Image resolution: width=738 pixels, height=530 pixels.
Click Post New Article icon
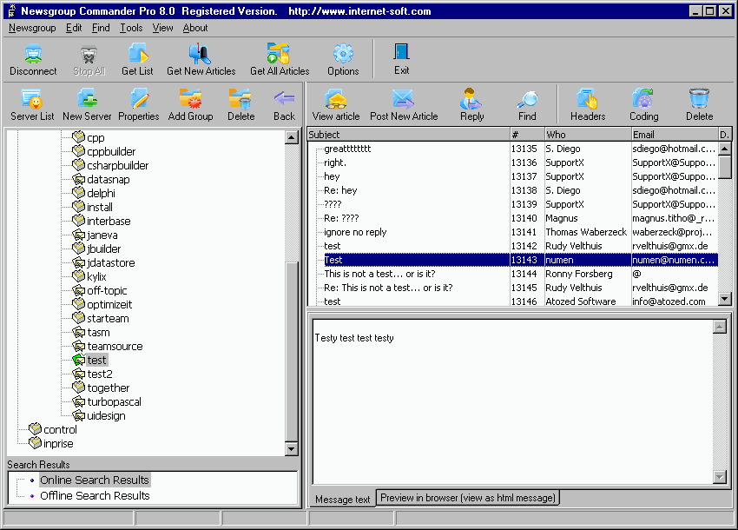point(404,105)
